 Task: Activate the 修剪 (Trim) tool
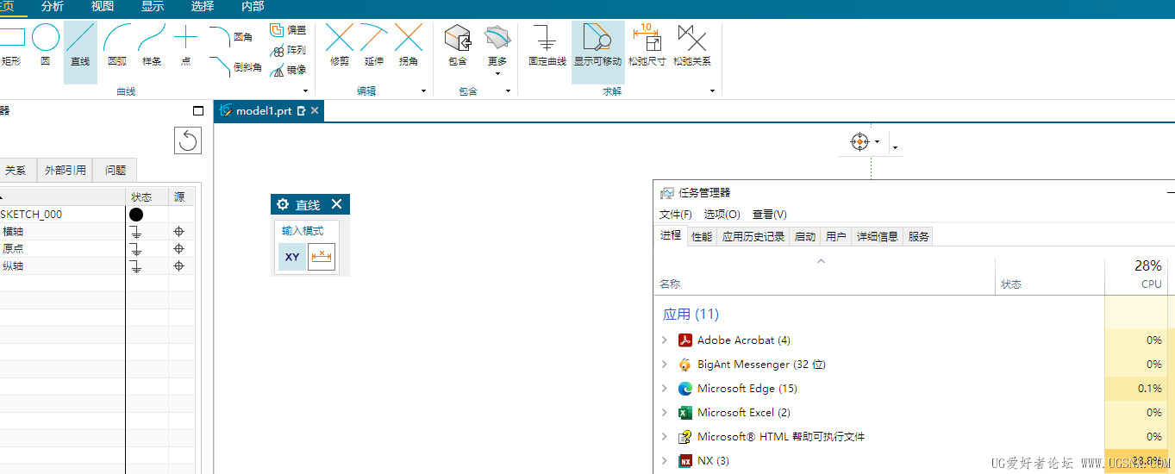[x=340, y=46]
